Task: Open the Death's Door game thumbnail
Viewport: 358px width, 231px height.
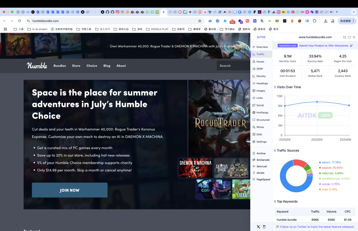Action: (x=231, y=168)
